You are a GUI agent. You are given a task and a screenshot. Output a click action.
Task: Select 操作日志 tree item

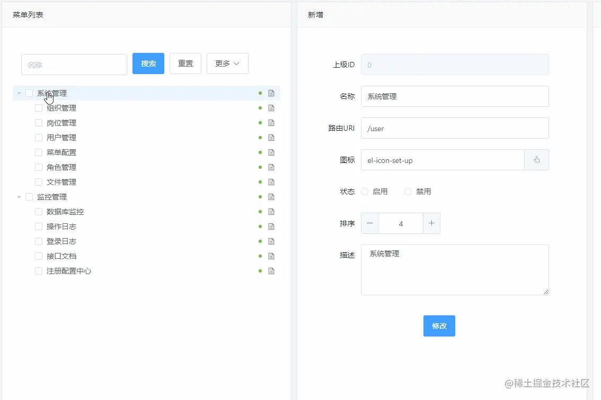61,226
